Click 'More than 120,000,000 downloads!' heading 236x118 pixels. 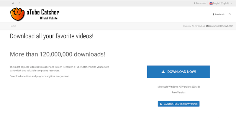click(57, 54)
